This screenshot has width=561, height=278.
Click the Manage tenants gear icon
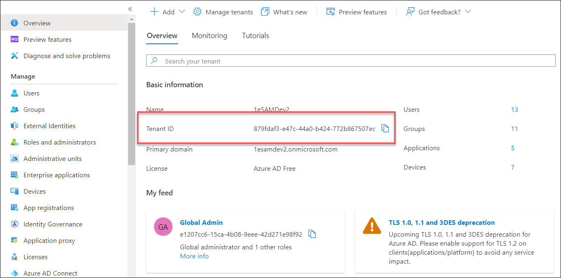pos(197,12)
